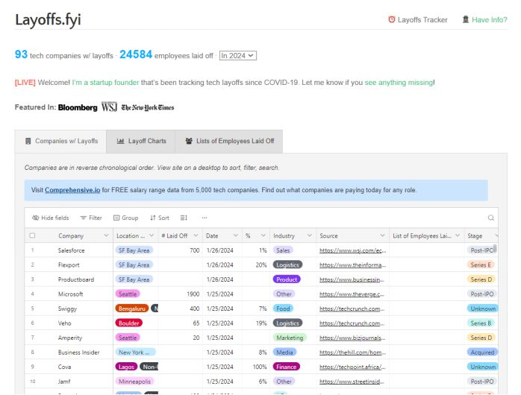
Task: Click the Amperity company cell
Action: click(69, 338)
